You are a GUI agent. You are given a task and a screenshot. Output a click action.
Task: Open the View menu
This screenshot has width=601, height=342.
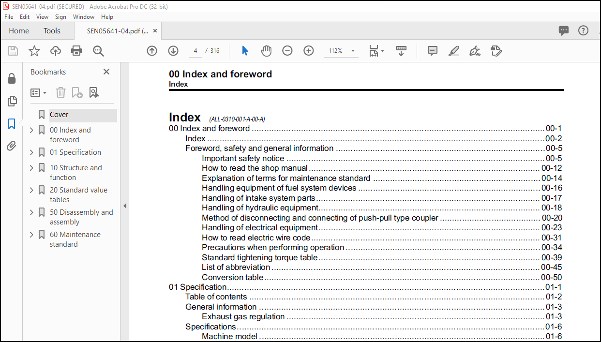pos(43,17)
